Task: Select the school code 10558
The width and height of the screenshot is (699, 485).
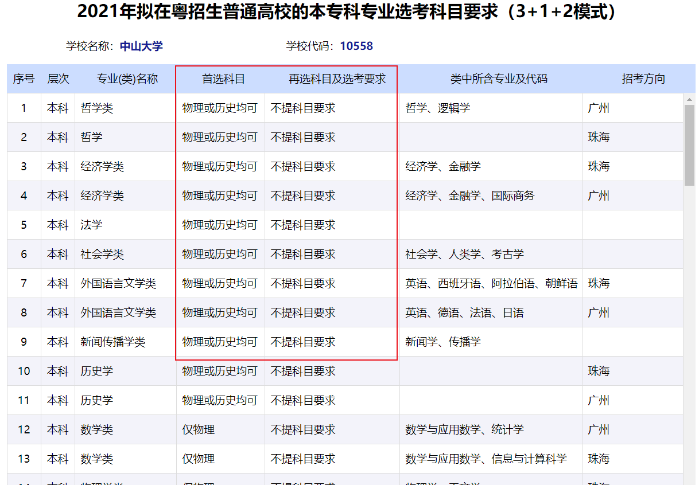Action: (356, 46)
